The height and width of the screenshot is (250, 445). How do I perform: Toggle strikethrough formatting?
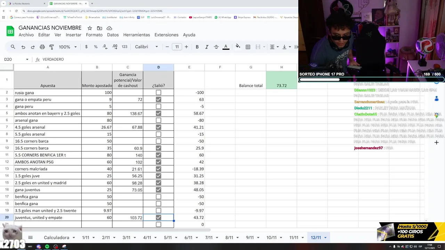pyautogui.click(x=216, y=47)
